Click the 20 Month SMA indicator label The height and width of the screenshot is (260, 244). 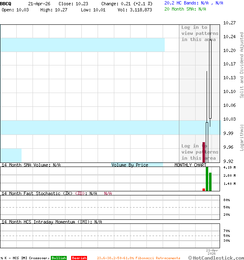pyautogui.click(x=185, y=9)
